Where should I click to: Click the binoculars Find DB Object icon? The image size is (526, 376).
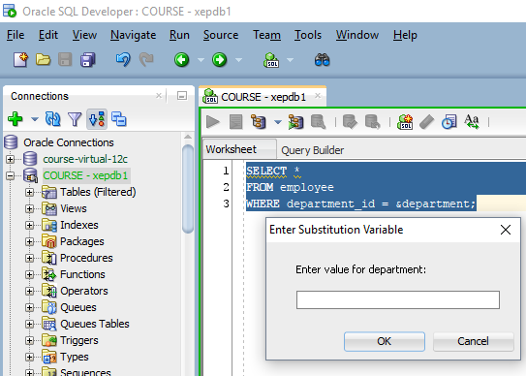[322, 60]
